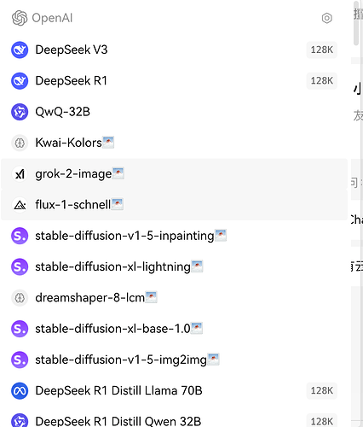Click the vertical scrollbar thumb

click(356, 23)
